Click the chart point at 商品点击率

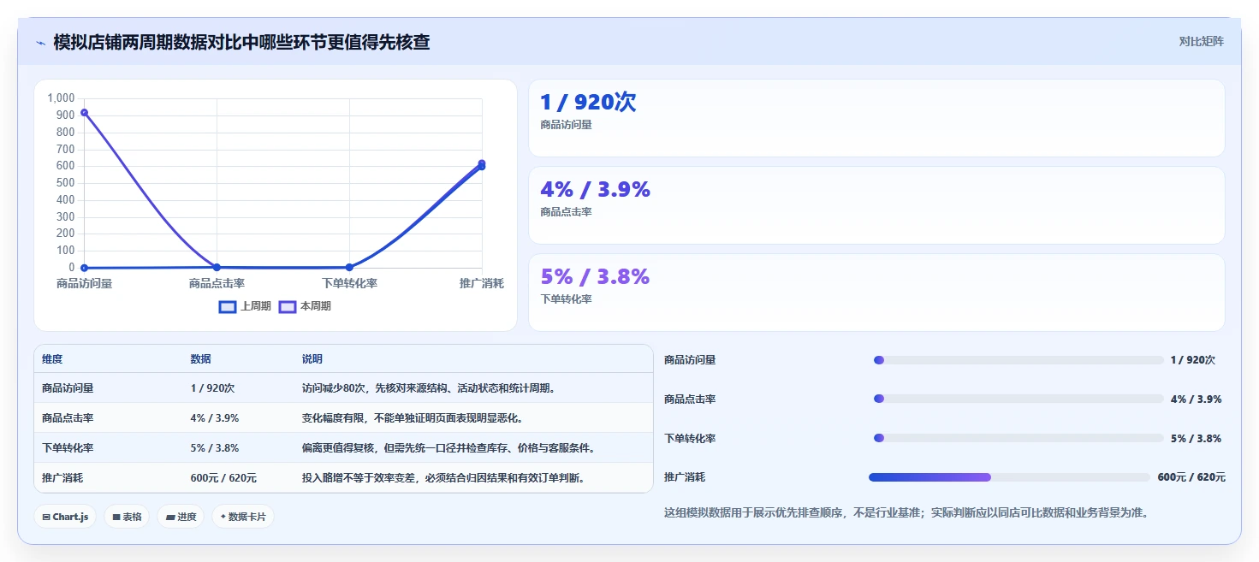[x=217, y=268]
